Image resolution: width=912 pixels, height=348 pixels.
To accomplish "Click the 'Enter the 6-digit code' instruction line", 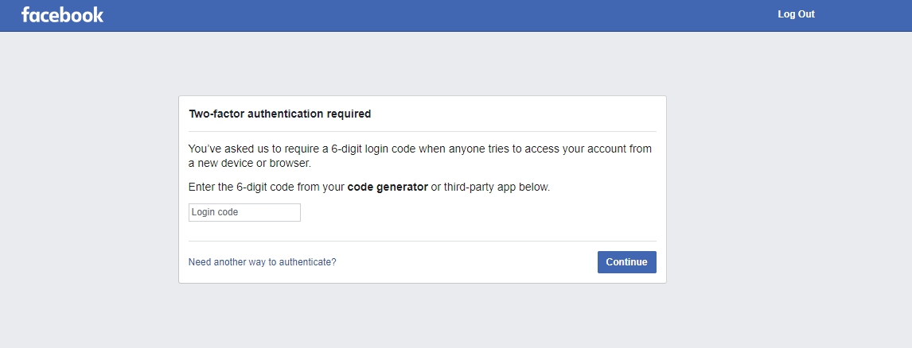I will [x=368, y=188].
